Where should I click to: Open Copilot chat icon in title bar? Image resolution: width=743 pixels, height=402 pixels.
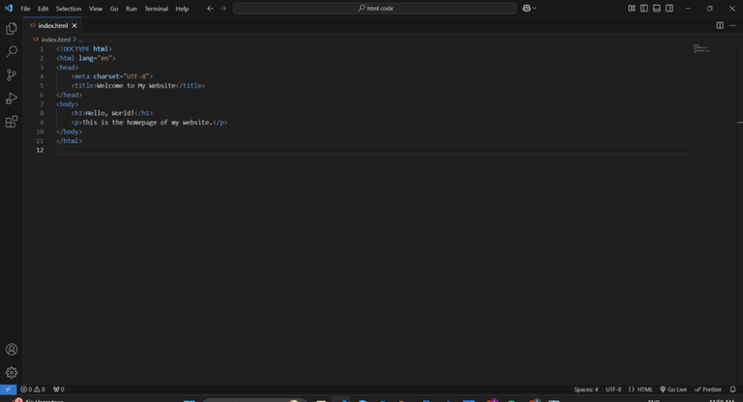[526, 8]
